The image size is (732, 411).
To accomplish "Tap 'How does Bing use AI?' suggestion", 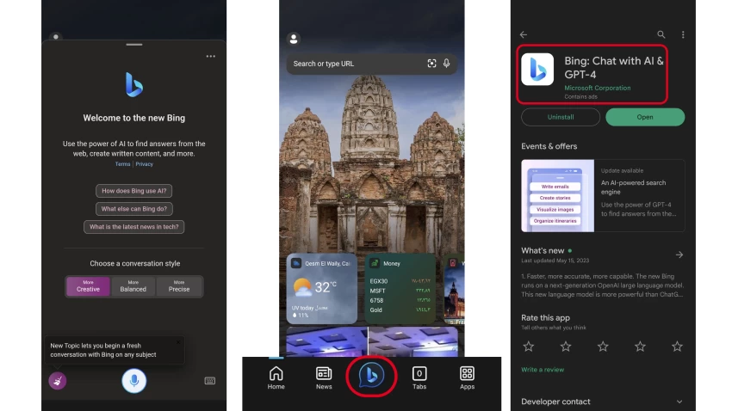I will point(134,191).
